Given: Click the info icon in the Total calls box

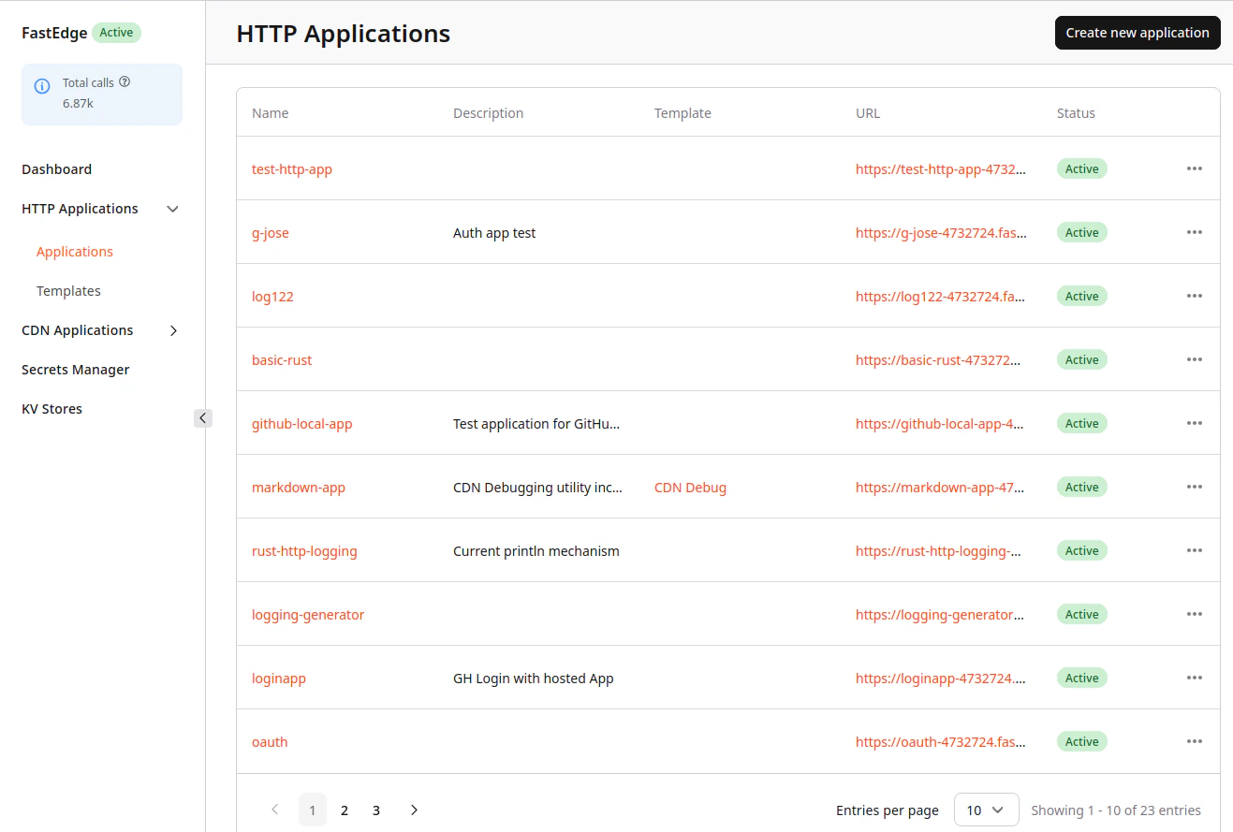Looking at the screenshot, I should [41, 85].
